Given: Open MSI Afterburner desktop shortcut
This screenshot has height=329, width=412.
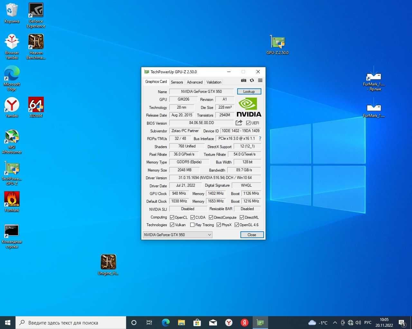Looking at the screenshot, I should coord(12,141).
